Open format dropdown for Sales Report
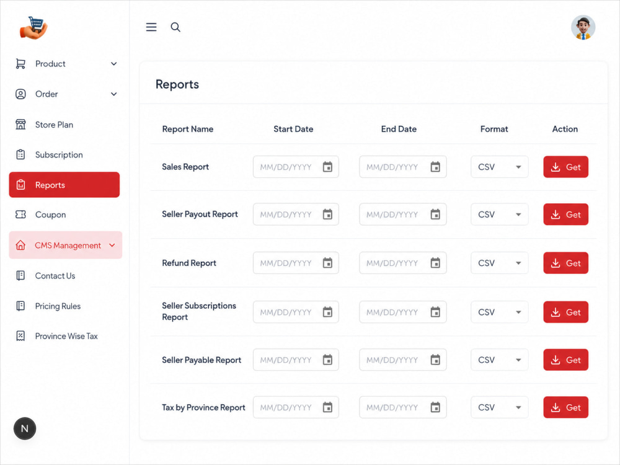The width and height of the screenshot is (620, 465). [499, 167]
